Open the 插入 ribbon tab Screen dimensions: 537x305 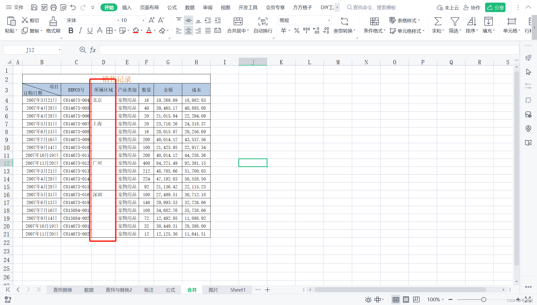pyautogui.click(x=127, y=7)
